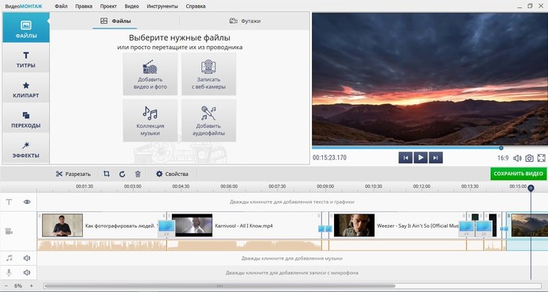Switch to the Файлы tab
Screen dimensions: 548x292
click(x=115, y=21)
